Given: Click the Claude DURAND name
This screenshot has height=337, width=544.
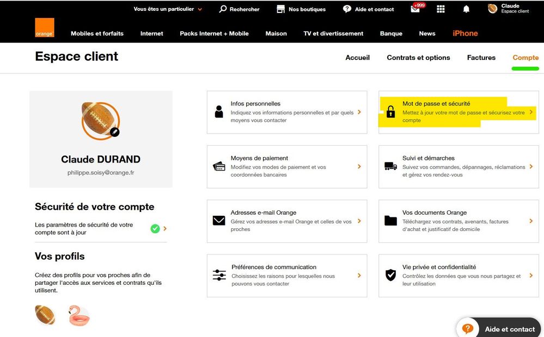Looking at the screenshot, I should pos(101,159).
